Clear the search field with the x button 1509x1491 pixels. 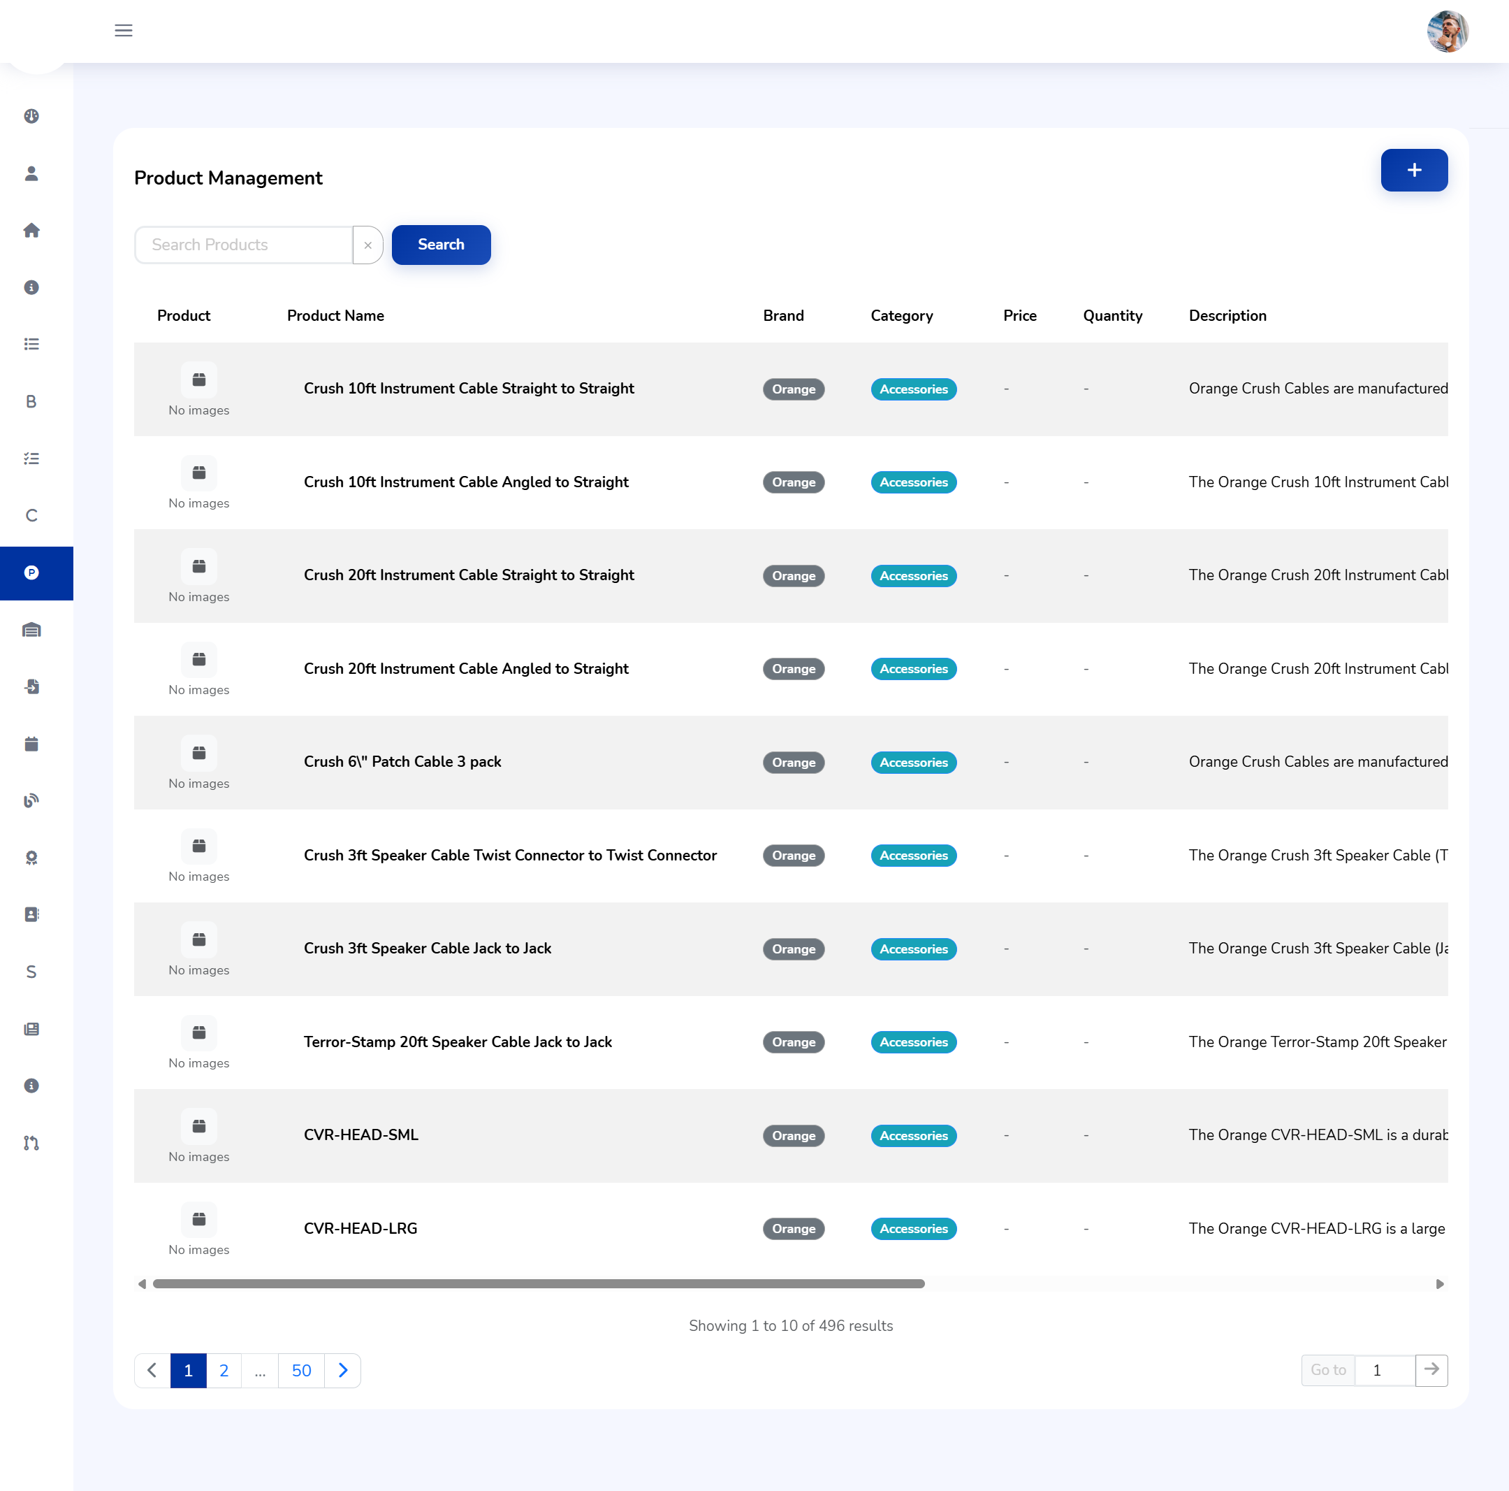coord(367,245)
